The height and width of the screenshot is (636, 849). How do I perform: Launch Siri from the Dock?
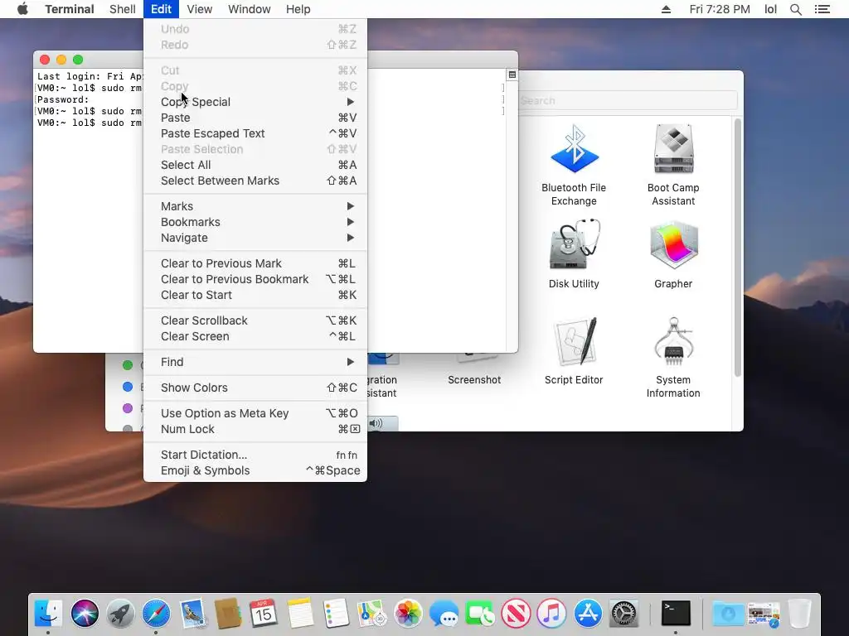click(85, 614)
